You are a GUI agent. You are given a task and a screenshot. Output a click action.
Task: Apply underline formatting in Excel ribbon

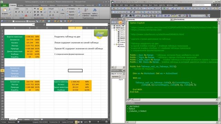point(22,12)
